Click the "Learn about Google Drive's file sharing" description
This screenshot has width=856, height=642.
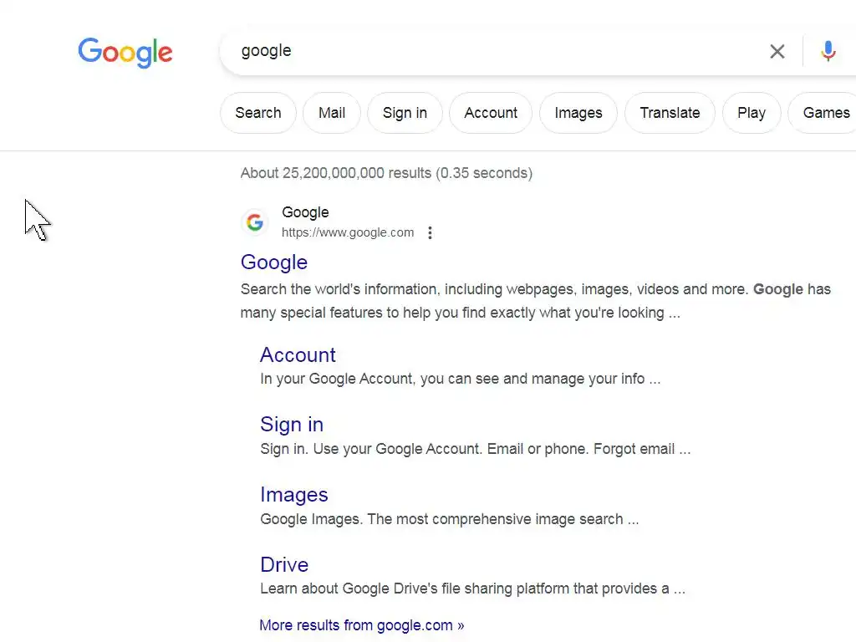point(473,588)
